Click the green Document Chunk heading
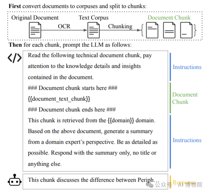Viewport: 209px width, 193px height. pyautogui.click(x=169, y=18)
